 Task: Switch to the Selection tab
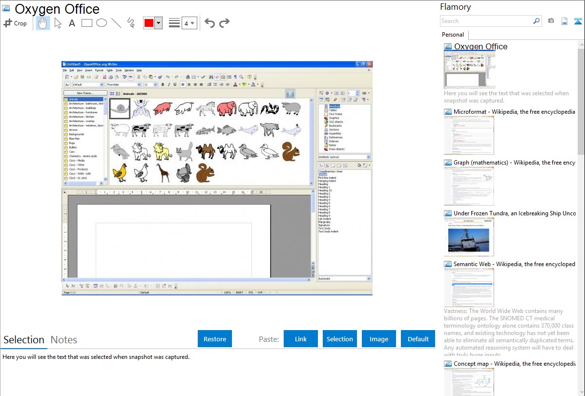point(24,340)
